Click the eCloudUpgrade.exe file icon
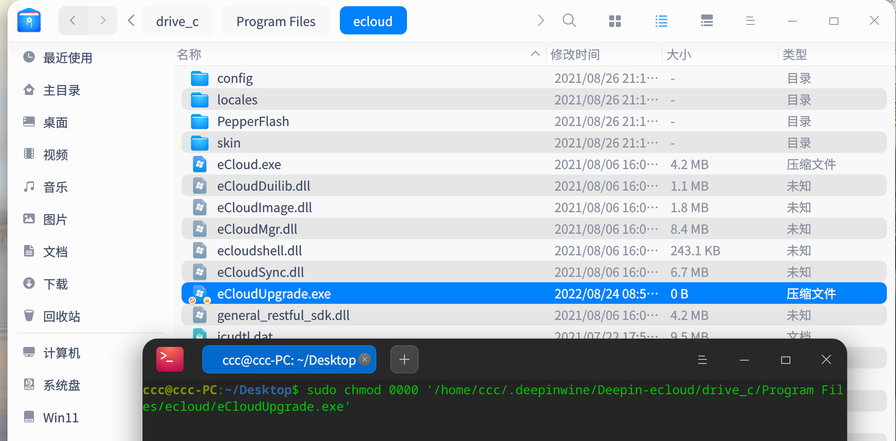The width and height of the screenshot is (896, 441). coord(200,294)
